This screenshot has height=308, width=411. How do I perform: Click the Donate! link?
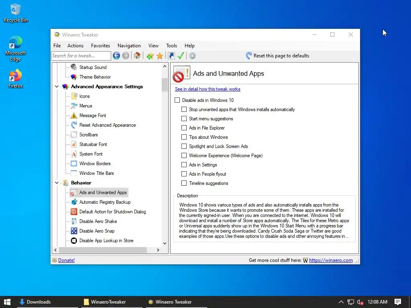pyautogui.click(x=66, y=260)
